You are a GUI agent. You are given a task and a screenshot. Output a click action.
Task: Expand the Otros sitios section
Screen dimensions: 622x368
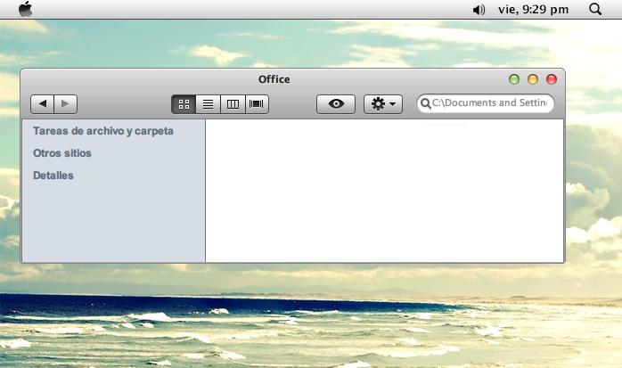pos(62,153)
